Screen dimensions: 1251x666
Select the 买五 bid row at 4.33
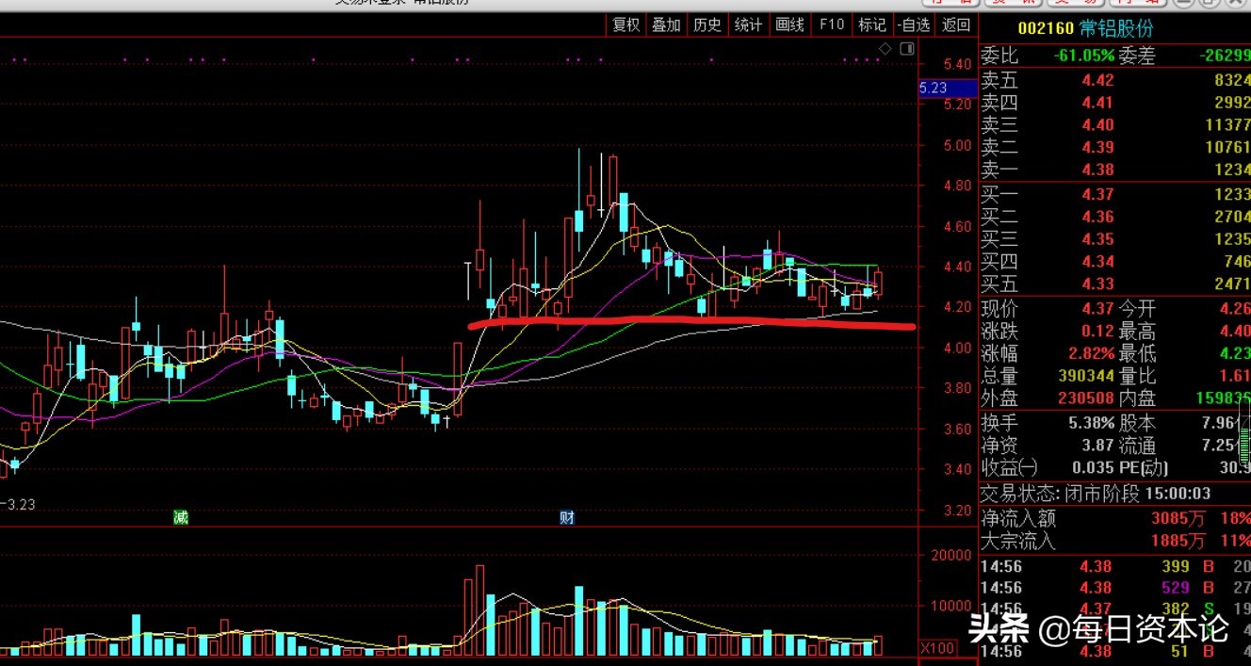coord(1115,284)
